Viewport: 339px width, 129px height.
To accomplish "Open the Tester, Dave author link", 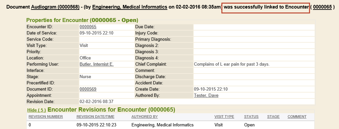I will (206, 96).
